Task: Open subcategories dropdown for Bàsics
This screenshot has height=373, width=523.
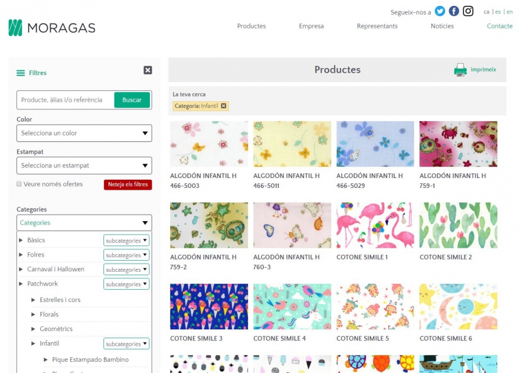Action: 126,240
